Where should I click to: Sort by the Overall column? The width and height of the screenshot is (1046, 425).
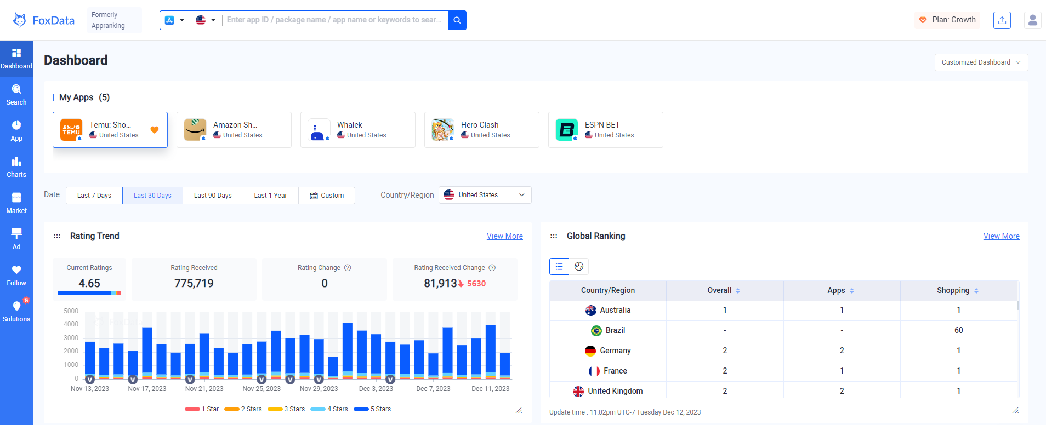click(738, 291)
